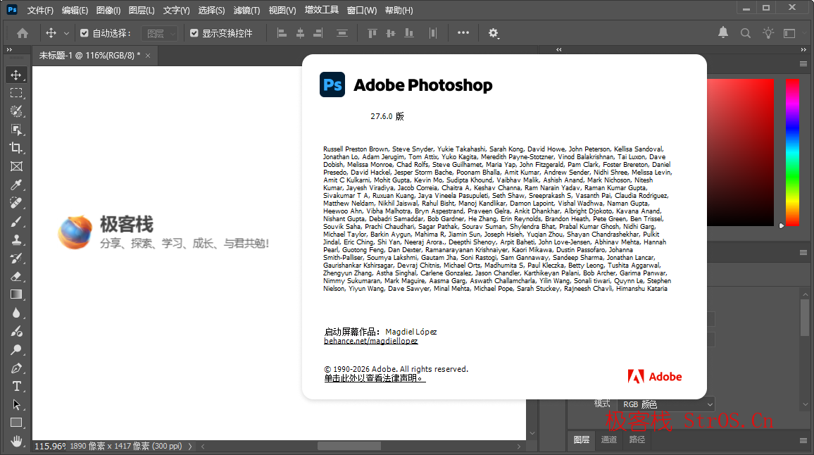Image resolution: width=814 pixels, height=455 pixels.
Task: Click the zoom percentage field 115.96%
Action: click(x=50, y=446)
